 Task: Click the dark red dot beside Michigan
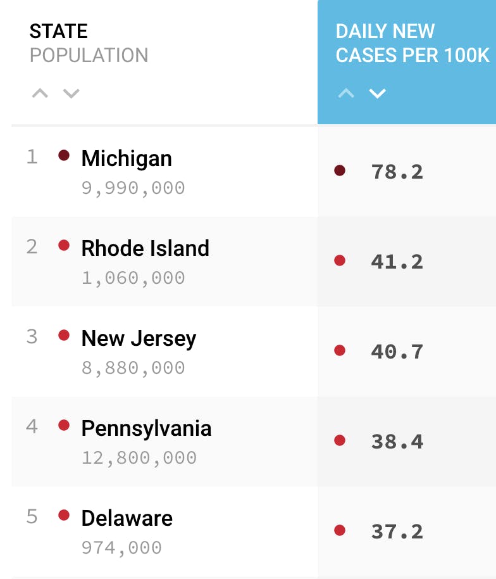[64, 155]
